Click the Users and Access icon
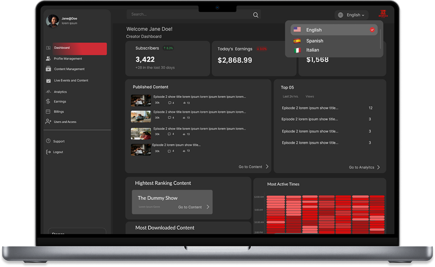 coord(48,122)
